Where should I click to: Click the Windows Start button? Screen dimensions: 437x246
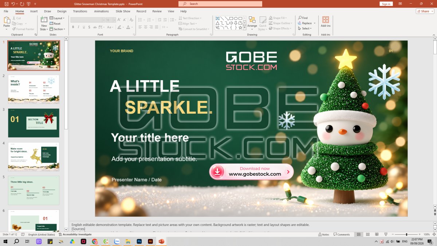point(5,241)
